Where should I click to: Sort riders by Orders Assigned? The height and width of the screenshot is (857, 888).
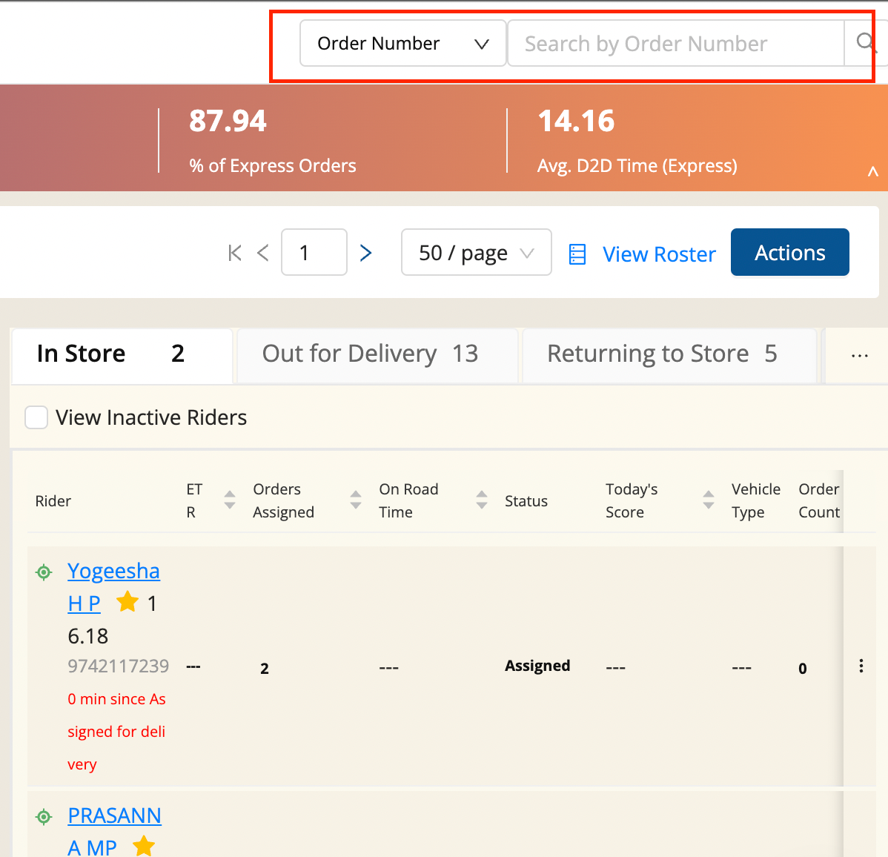pyautogui.click(x=356, y=500)
